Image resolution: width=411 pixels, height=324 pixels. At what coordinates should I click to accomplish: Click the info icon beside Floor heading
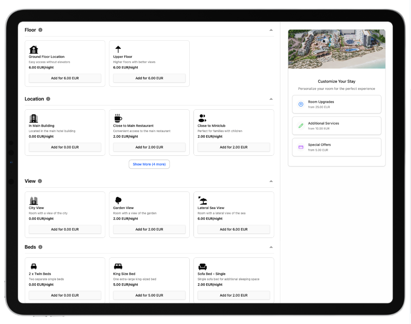pos(40,30)
